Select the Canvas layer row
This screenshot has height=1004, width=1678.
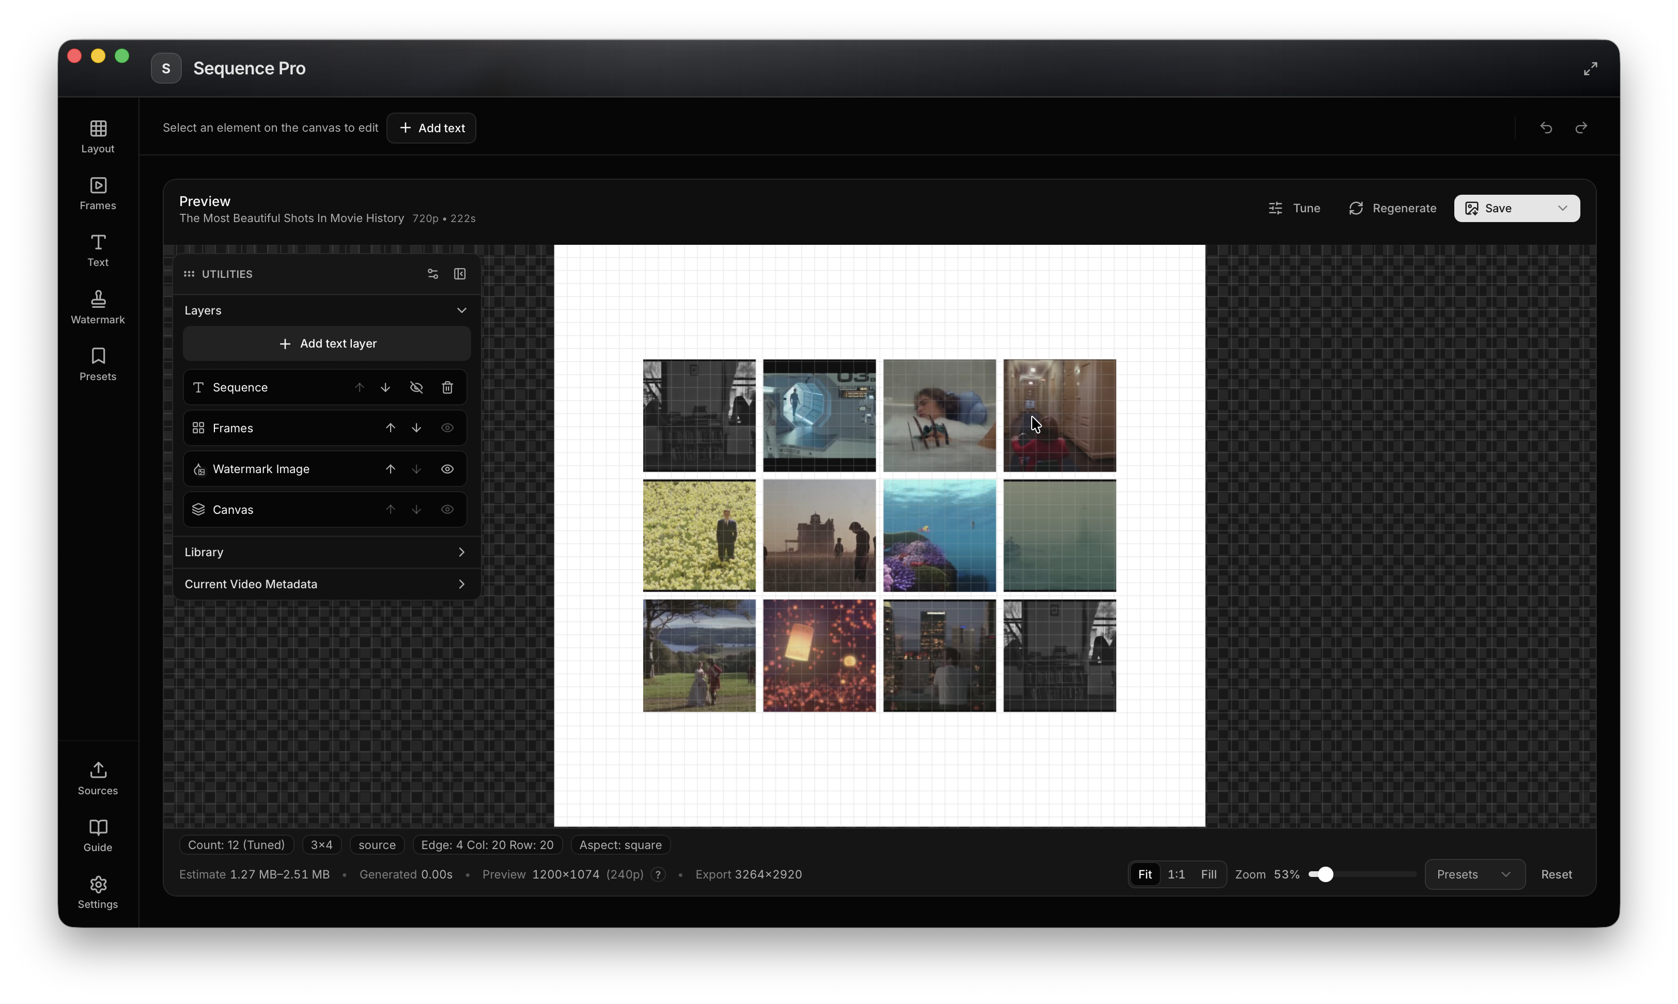(x=325, y=510)
